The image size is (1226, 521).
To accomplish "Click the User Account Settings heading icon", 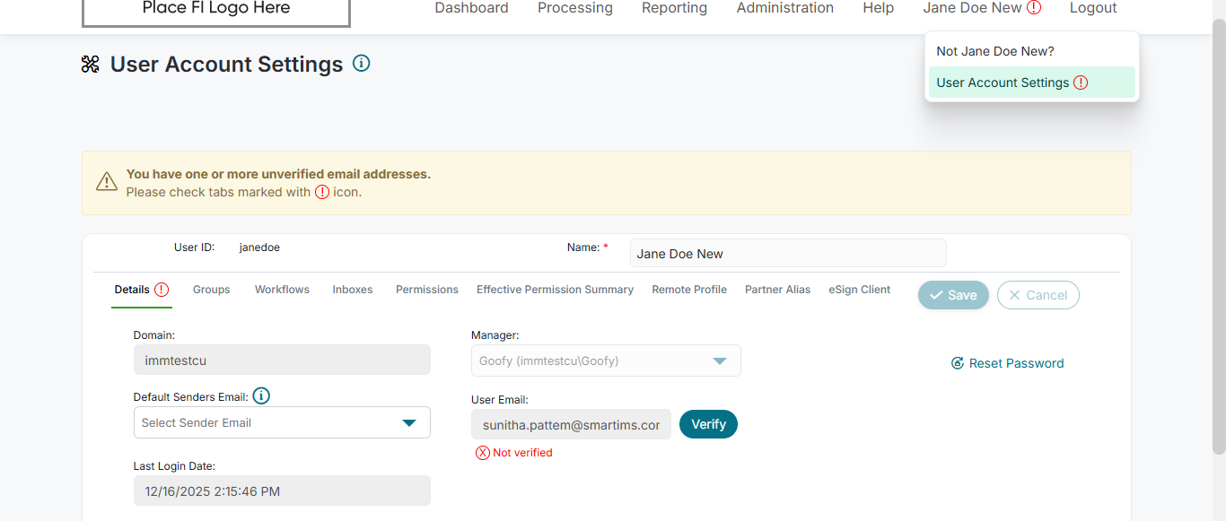I will [91, 65].
